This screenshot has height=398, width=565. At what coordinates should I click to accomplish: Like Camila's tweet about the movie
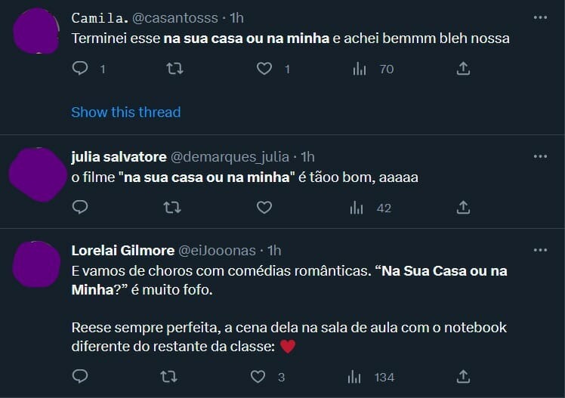264,69
